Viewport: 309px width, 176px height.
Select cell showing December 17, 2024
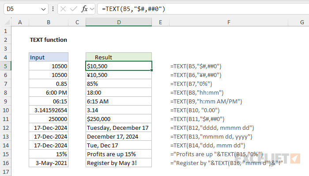pos(119,136)
